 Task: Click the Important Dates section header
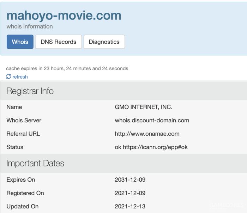tap(123, 163)
